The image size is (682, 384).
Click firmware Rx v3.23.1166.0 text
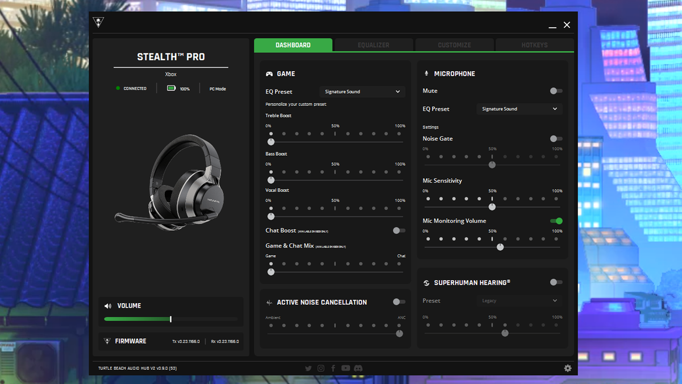point(224,341)
